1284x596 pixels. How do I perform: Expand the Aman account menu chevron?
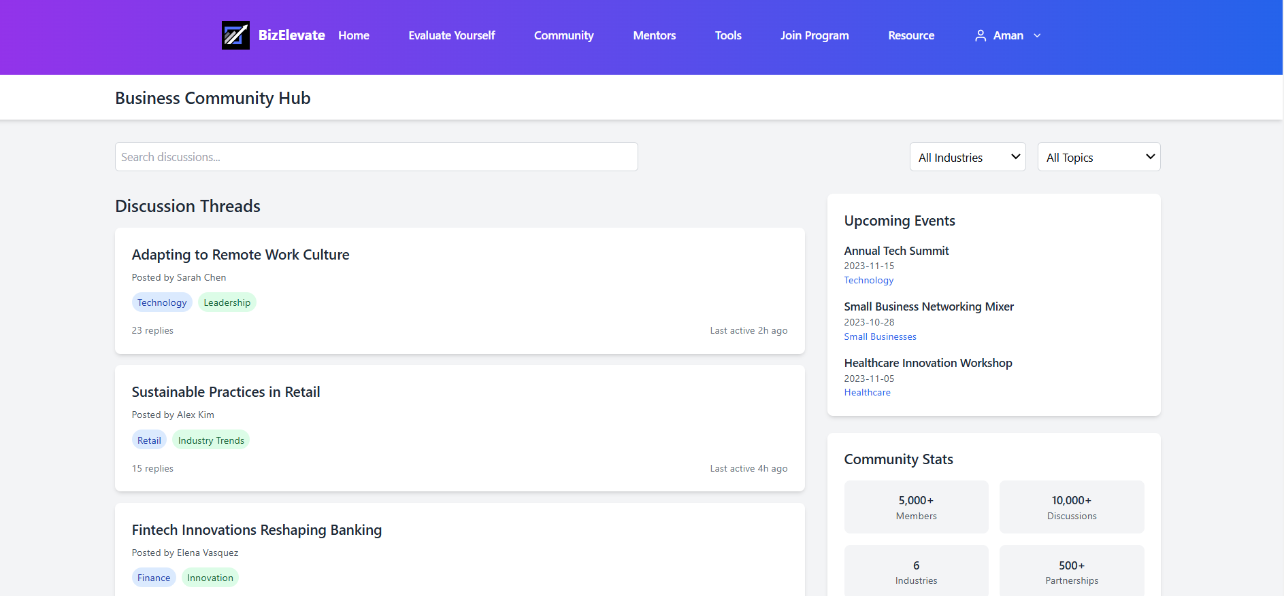point(1037,35)
